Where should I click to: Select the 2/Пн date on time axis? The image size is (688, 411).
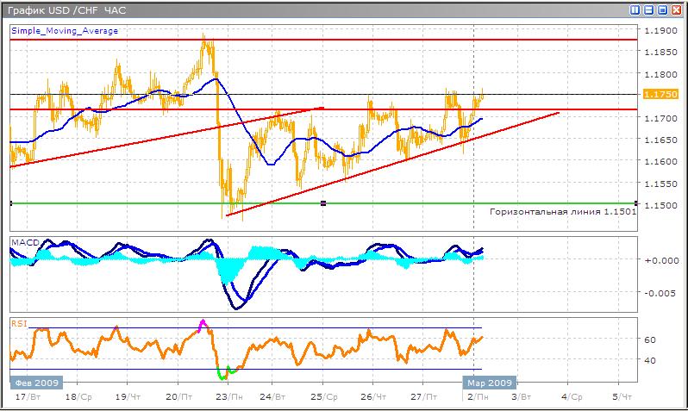pos(473,396)
